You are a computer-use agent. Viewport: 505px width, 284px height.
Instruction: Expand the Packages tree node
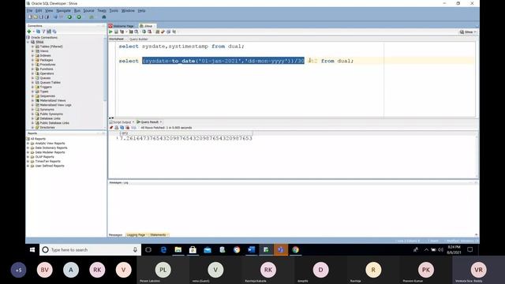(32, 60)
